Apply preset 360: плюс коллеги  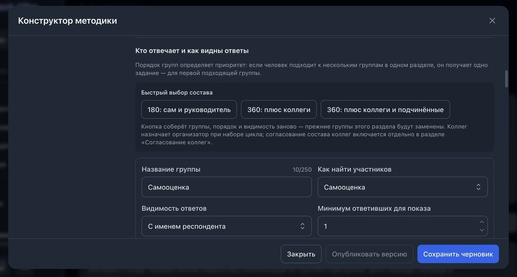[x=279, y=109]
